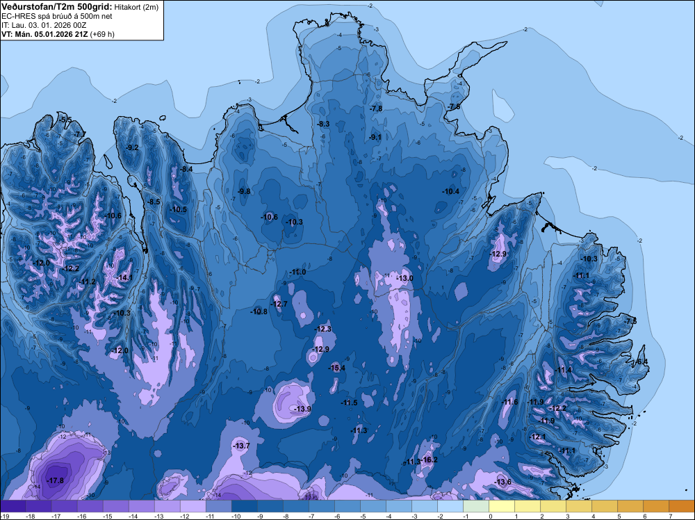
Task: Click the -9.1 temperature label
Action: tap(375, 137)
